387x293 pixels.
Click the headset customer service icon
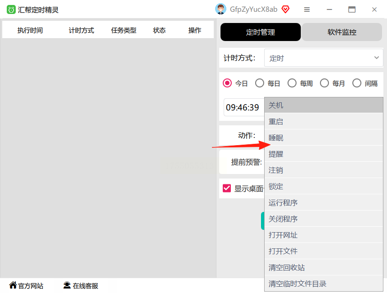[67, 285]
